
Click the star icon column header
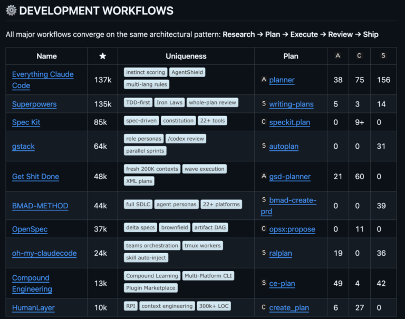coord(102,56)
